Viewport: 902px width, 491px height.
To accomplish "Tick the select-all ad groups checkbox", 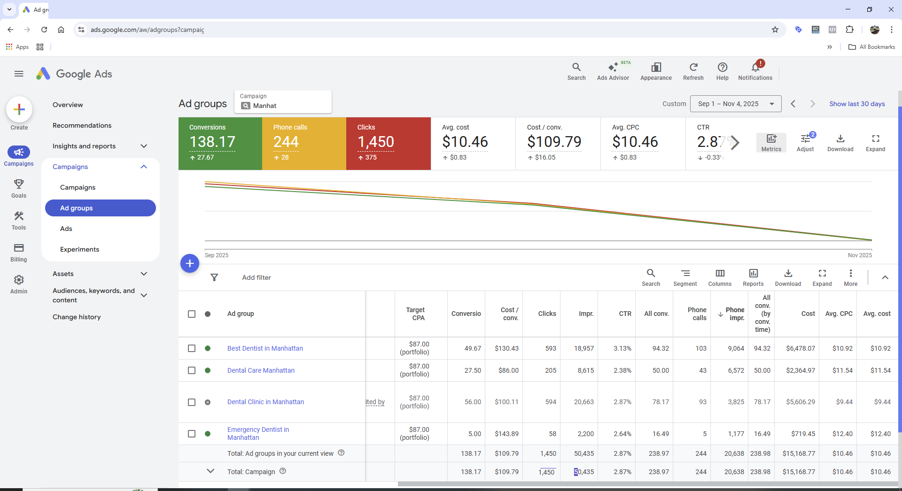I will tap(192, 314).
